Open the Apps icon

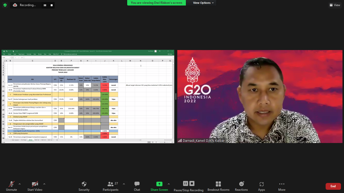pos(261,184)
